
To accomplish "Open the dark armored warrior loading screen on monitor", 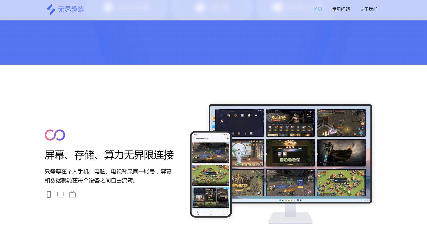I will (x=341, y=153).
